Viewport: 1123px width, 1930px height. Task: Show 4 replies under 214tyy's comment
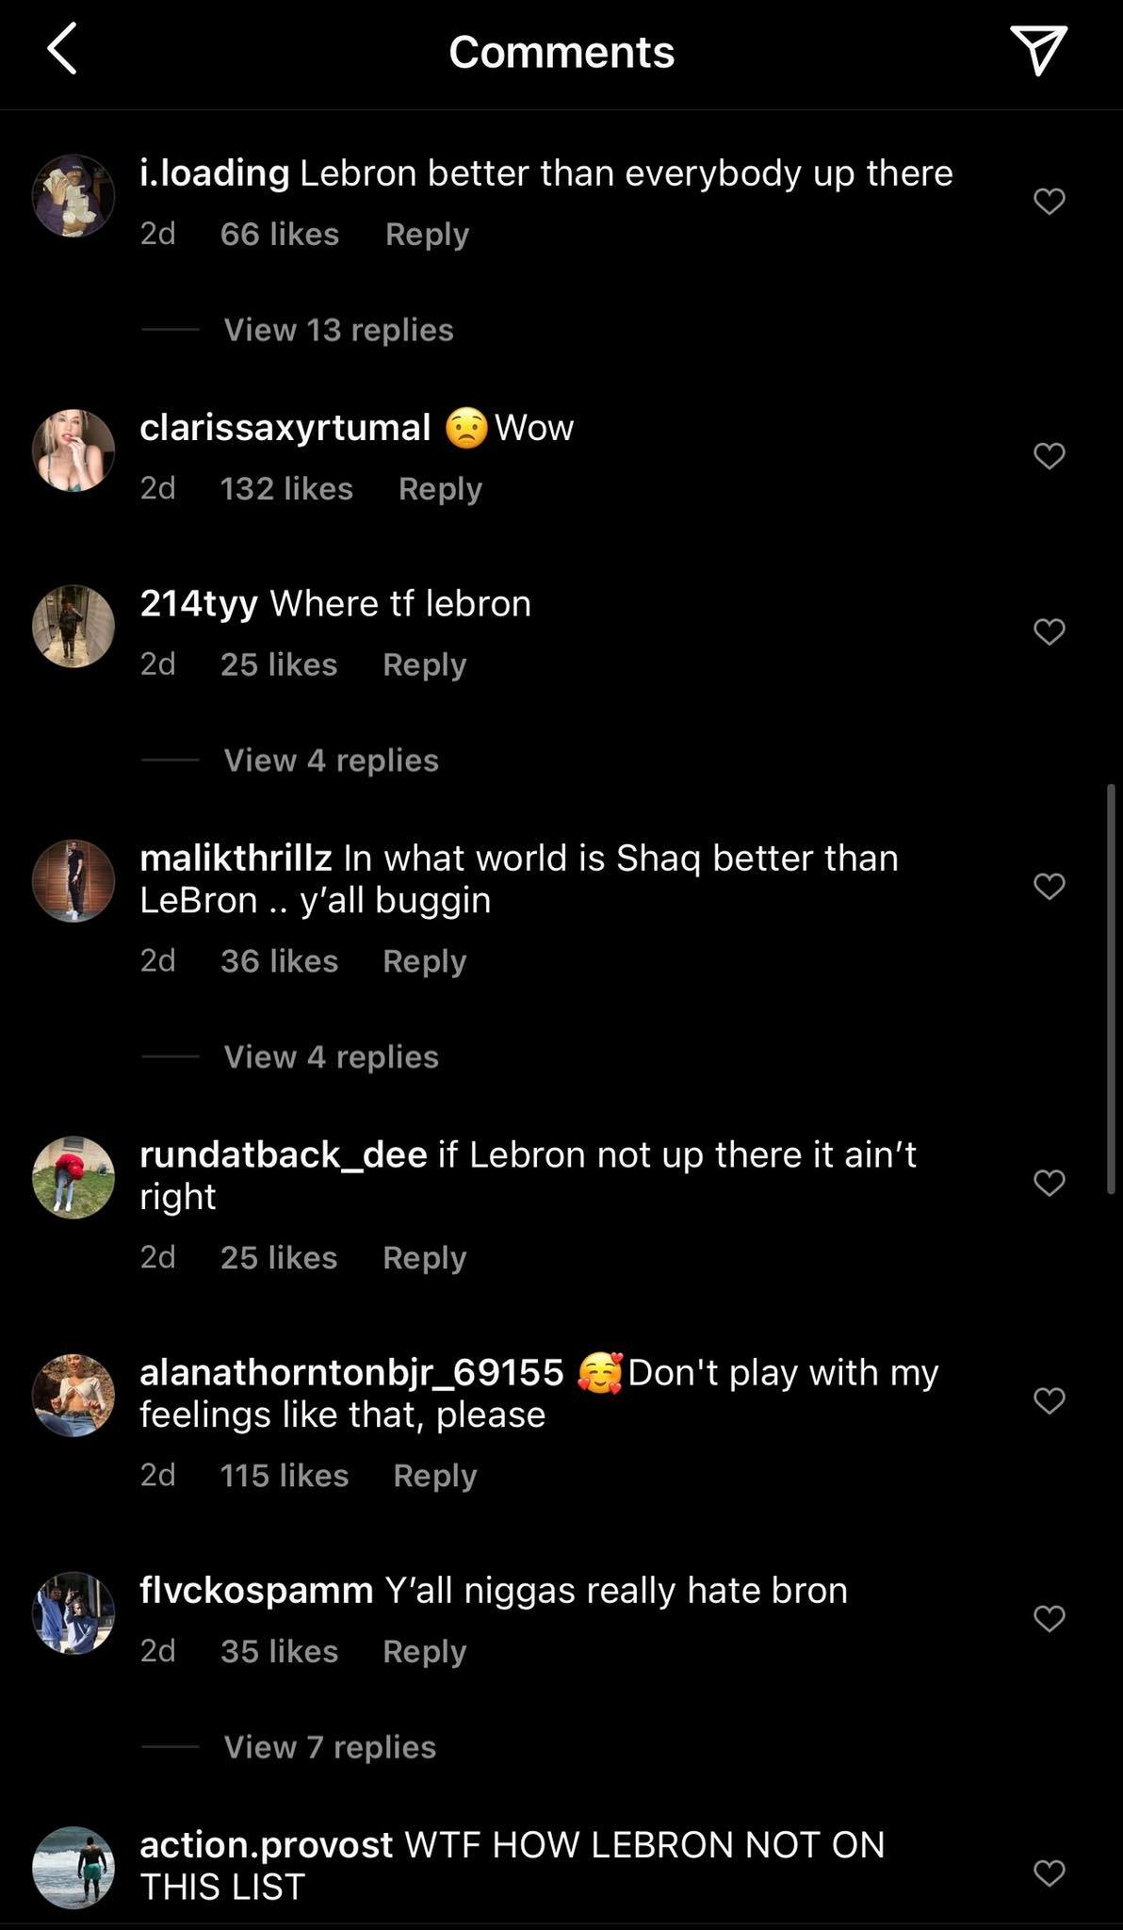click(x=330, y=760)
